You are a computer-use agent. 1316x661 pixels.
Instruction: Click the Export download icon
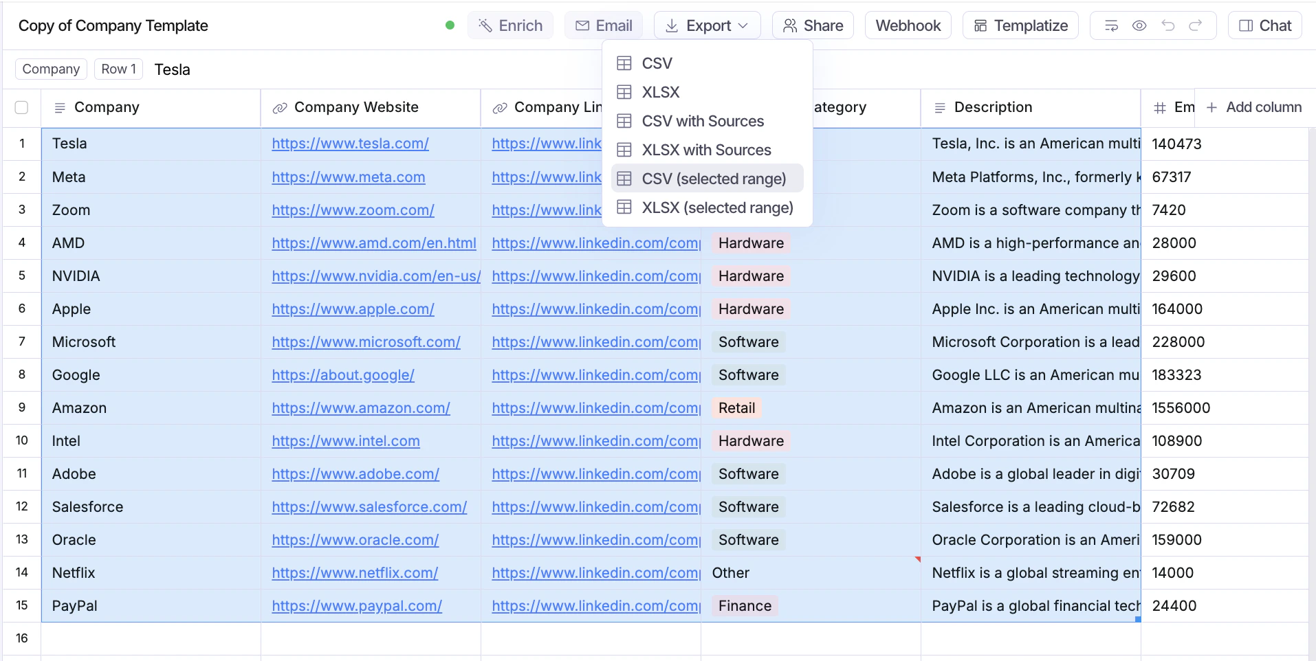[672, 25]
